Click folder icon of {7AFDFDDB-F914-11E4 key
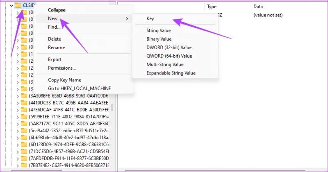 [x=24, y=158]
